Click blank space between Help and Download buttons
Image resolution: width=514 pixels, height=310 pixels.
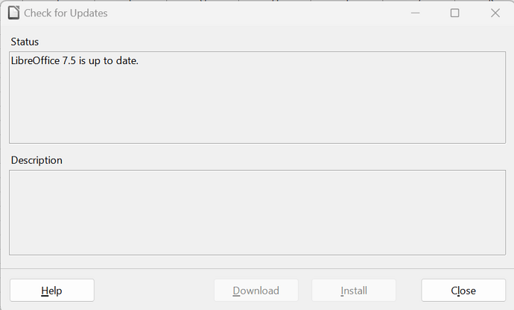154,291
